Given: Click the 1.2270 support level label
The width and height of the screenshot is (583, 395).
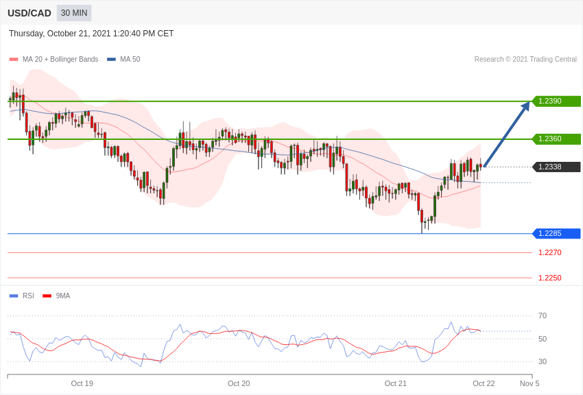Looking at the screenshot, I should [x=550, y=252].
